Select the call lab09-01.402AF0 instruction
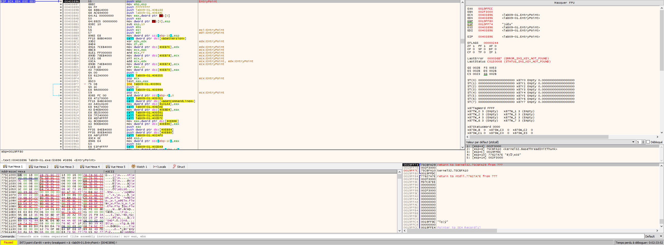This screenshot has height=245, width=664. (x=144, y=135)
